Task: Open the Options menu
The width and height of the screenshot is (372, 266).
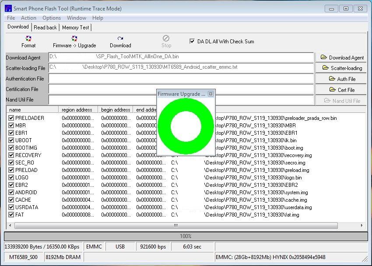Action: point(51,18)
